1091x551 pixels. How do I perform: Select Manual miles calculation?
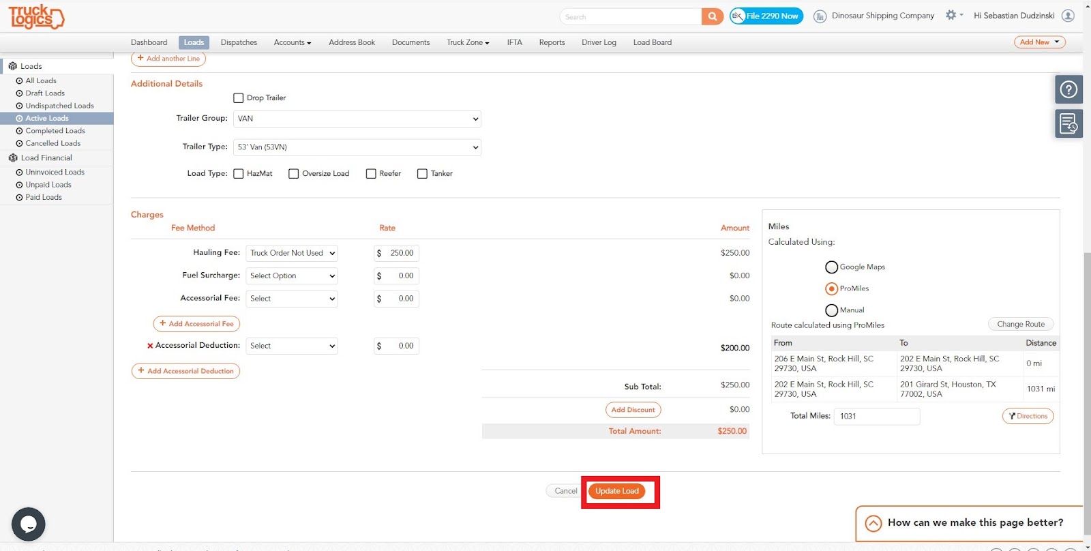tap(831, 310)
